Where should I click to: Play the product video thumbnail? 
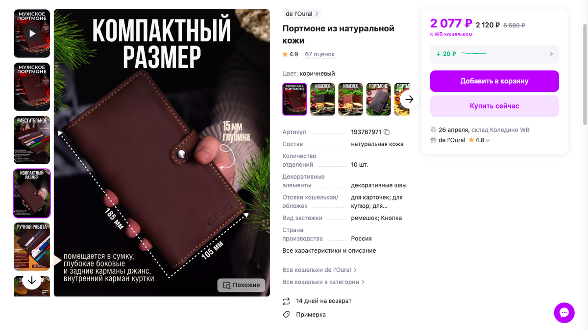(x=32, y=33)
